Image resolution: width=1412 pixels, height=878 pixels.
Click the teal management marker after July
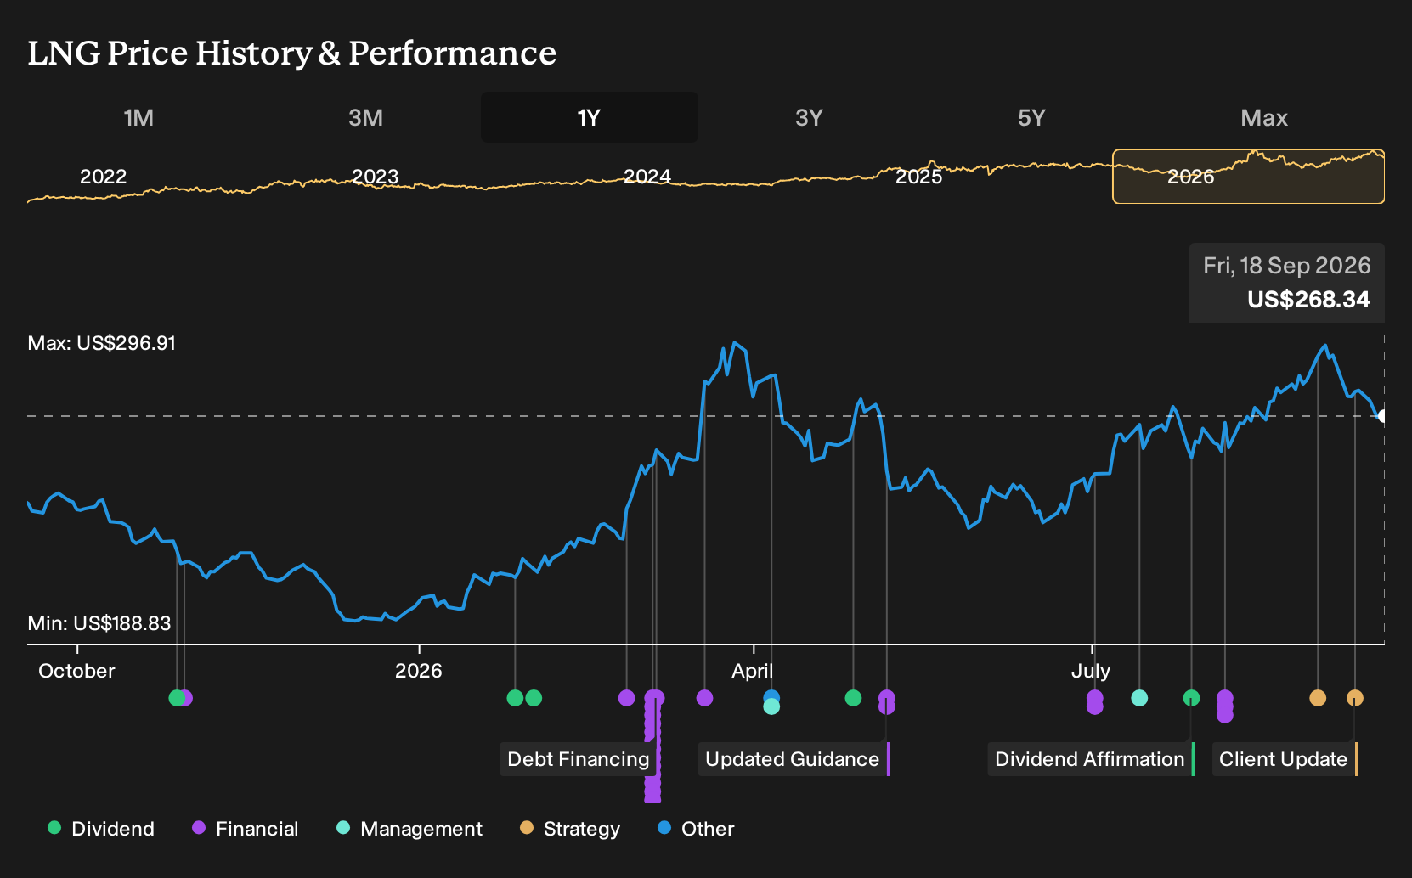tap(1139, 698)
